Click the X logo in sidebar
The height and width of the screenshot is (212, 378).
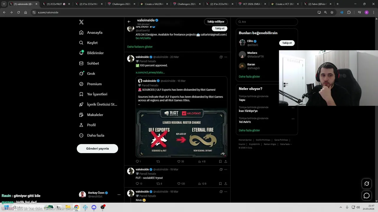[x=82, y=22]
